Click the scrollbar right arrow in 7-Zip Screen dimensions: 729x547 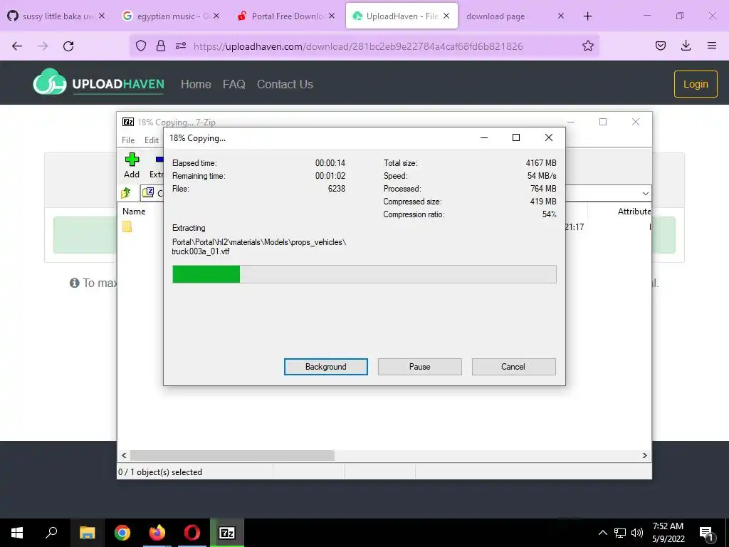click(x=644, y=455)
